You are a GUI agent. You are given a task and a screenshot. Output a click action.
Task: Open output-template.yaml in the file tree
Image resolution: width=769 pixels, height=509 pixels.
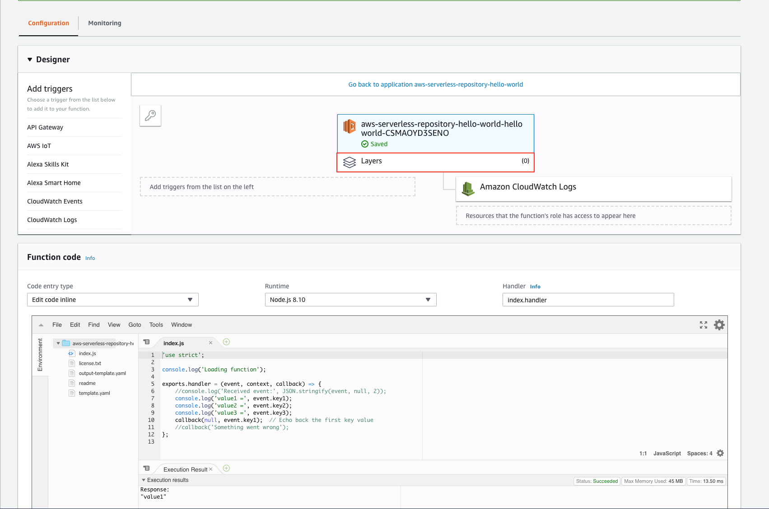103,373
